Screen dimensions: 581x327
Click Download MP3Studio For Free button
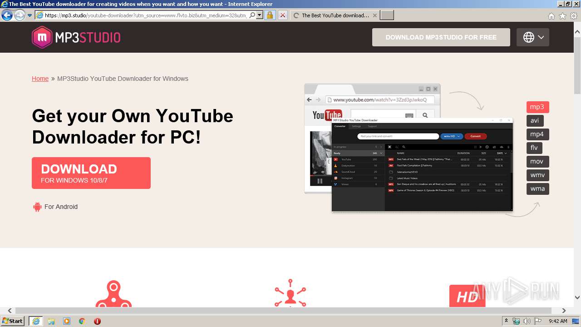pos(441,37)
